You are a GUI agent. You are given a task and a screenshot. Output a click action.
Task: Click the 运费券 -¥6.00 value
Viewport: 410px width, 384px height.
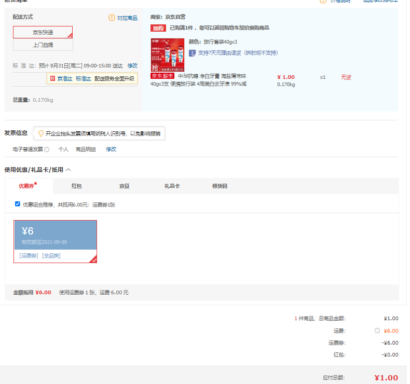coord(390,342)
